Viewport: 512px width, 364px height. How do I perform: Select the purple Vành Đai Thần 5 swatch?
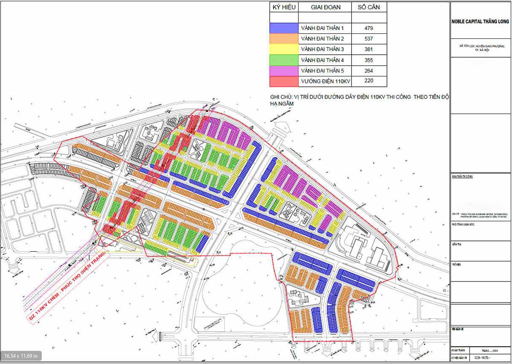284,71
